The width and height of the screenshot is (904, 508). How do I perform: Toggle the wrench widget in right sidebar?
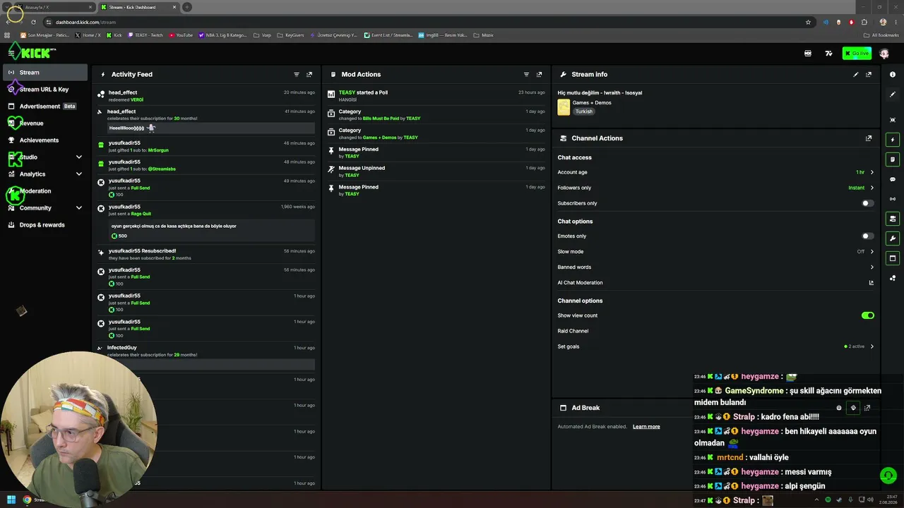(893, 238)
